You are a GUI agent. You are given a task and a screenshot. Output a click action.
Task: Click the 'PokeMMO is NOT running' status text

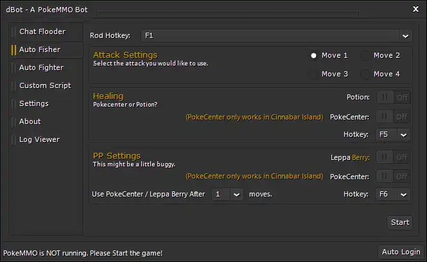[x=83, y=253]
